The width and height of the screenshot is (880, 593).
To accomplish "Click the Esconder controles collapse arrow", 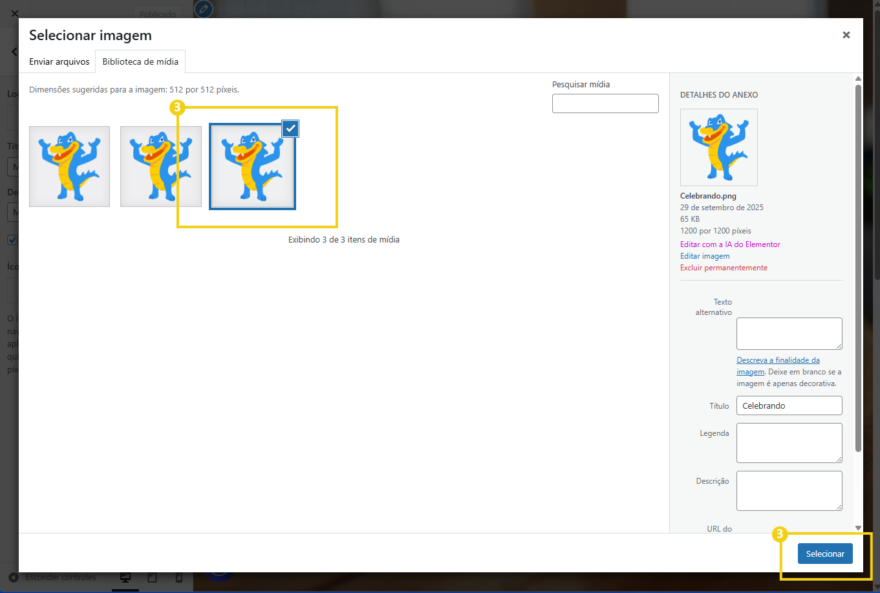I will [x=14, y=577].
